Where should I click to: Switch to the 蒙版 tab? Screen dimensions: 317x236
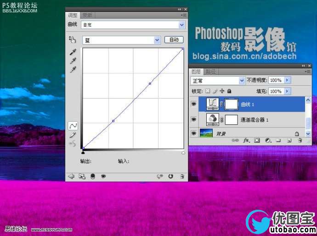click(87, 15)
